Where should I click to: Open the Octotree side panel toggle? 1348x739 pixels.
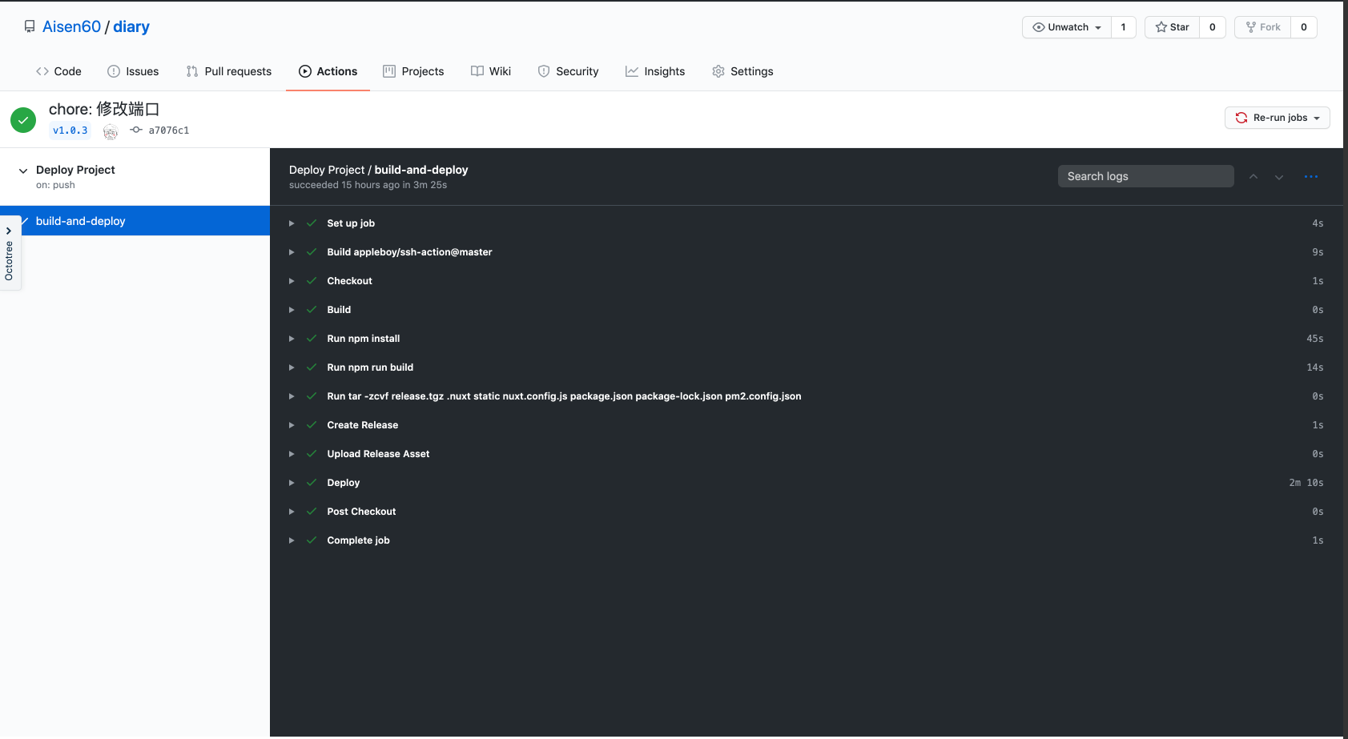tap(9, 253)
